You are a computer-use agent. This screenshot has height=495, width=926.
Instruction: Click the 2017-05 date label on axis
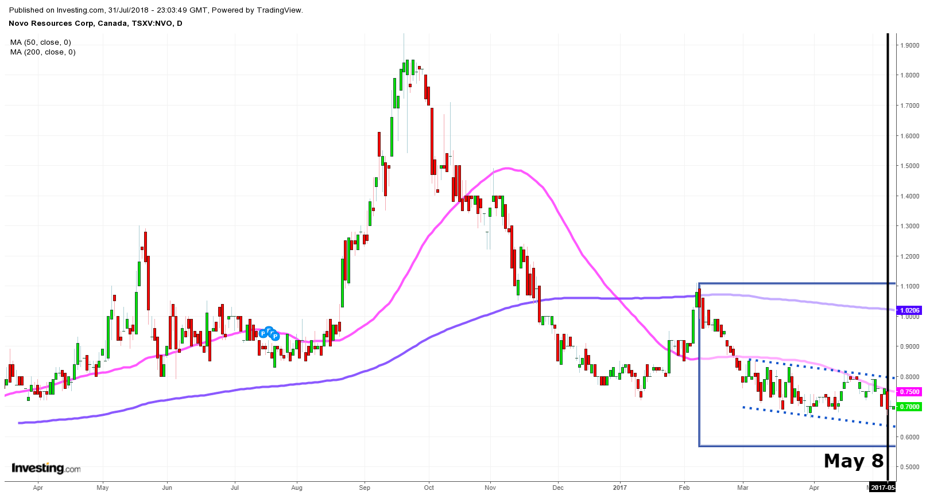(882, 488)
